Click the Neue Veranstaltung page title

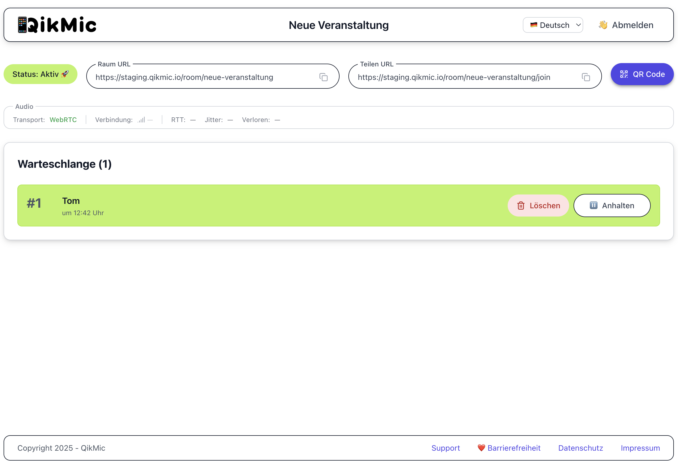point(339,25)
